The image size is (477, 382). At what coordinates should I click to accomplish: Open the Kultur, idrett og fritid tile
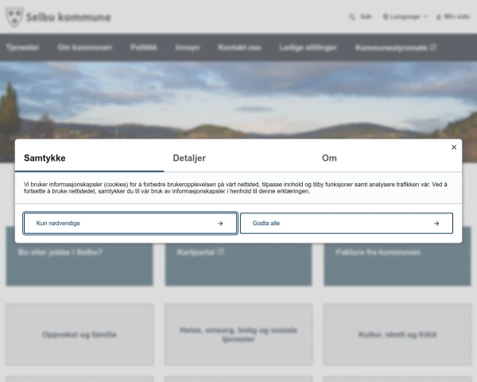(x=397, y=334)
